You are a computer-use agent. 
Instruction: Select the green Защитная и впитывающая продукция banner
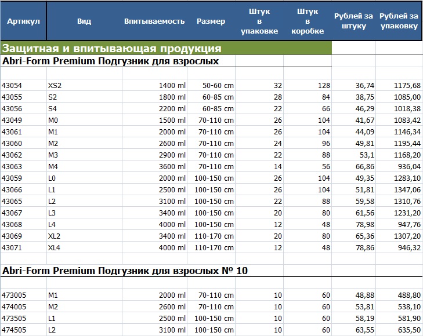point(166,48)
